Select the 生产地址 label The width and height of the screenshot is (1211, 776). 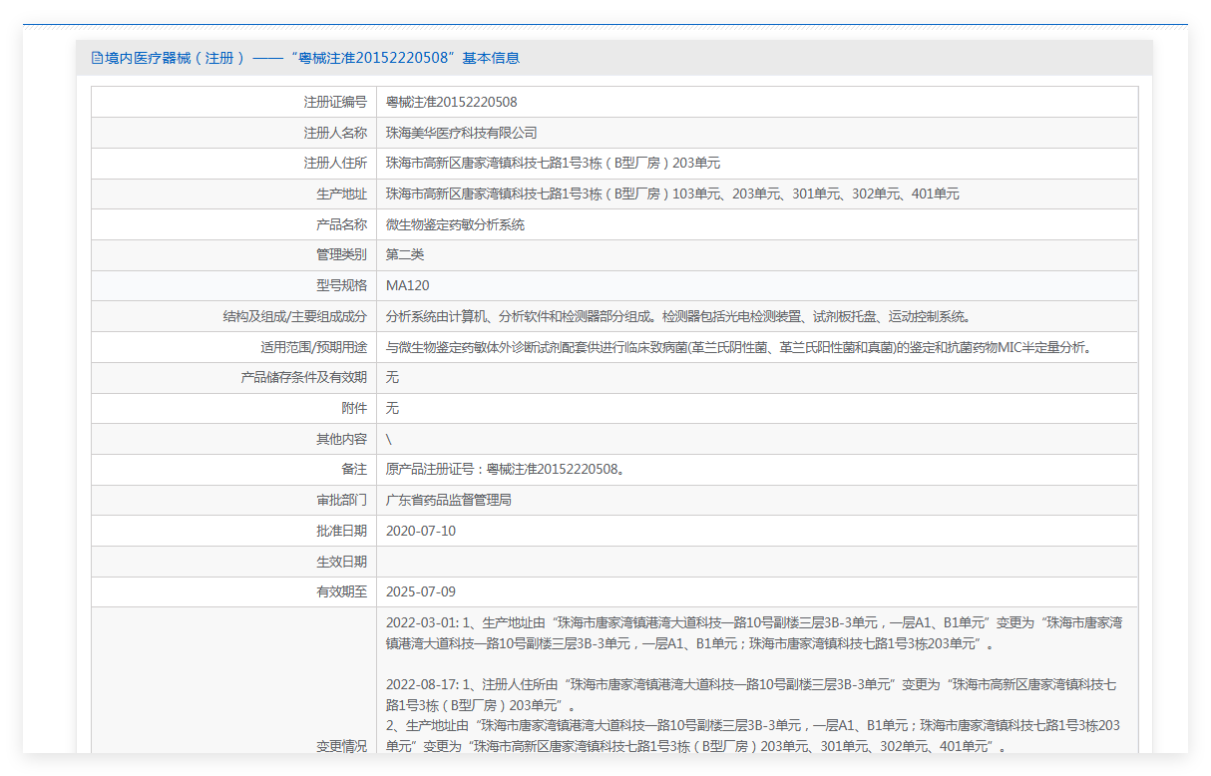click(x=341, y=194)
